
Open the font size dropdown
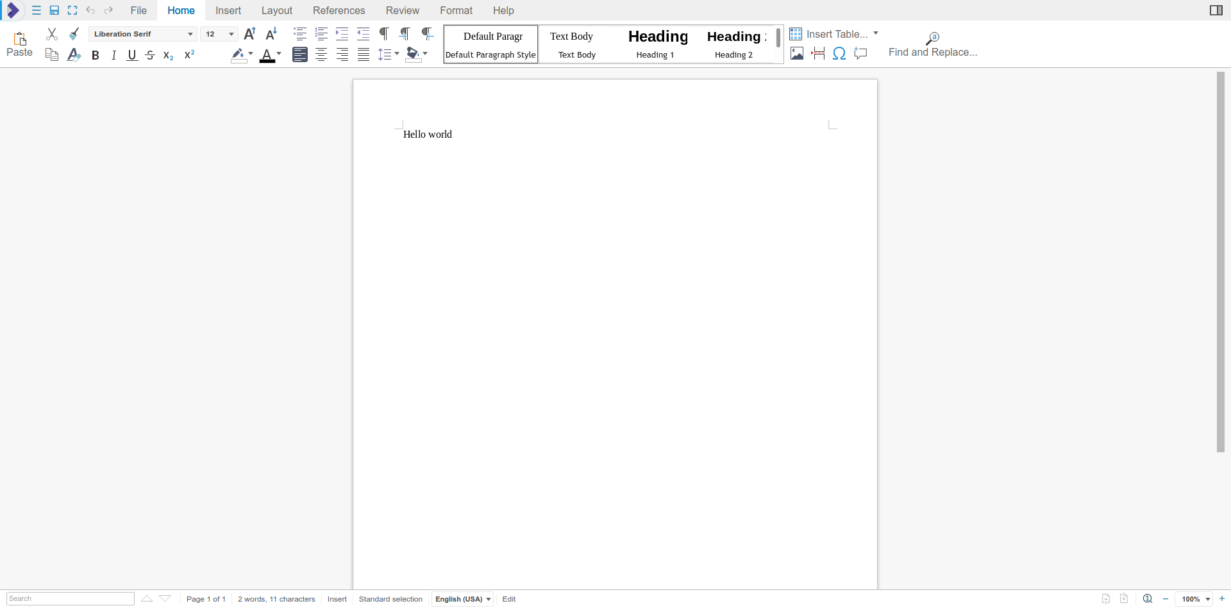[x=231, y=34]
